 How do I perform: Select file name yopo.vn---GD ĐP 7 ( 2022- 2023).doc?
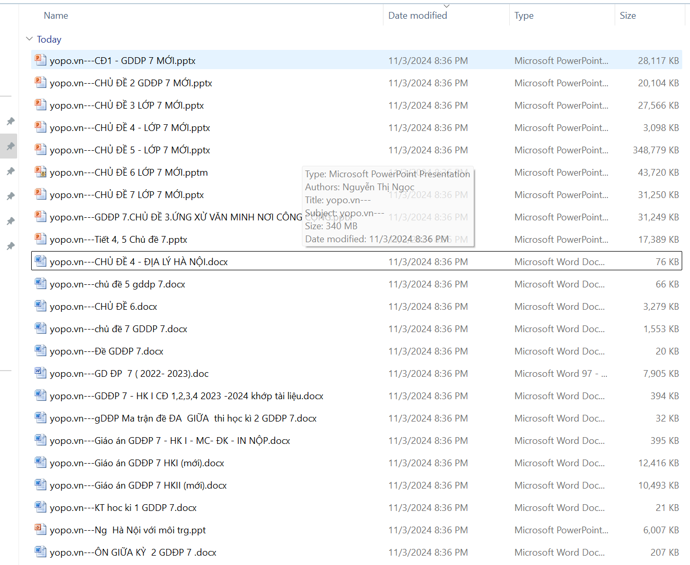129,374
